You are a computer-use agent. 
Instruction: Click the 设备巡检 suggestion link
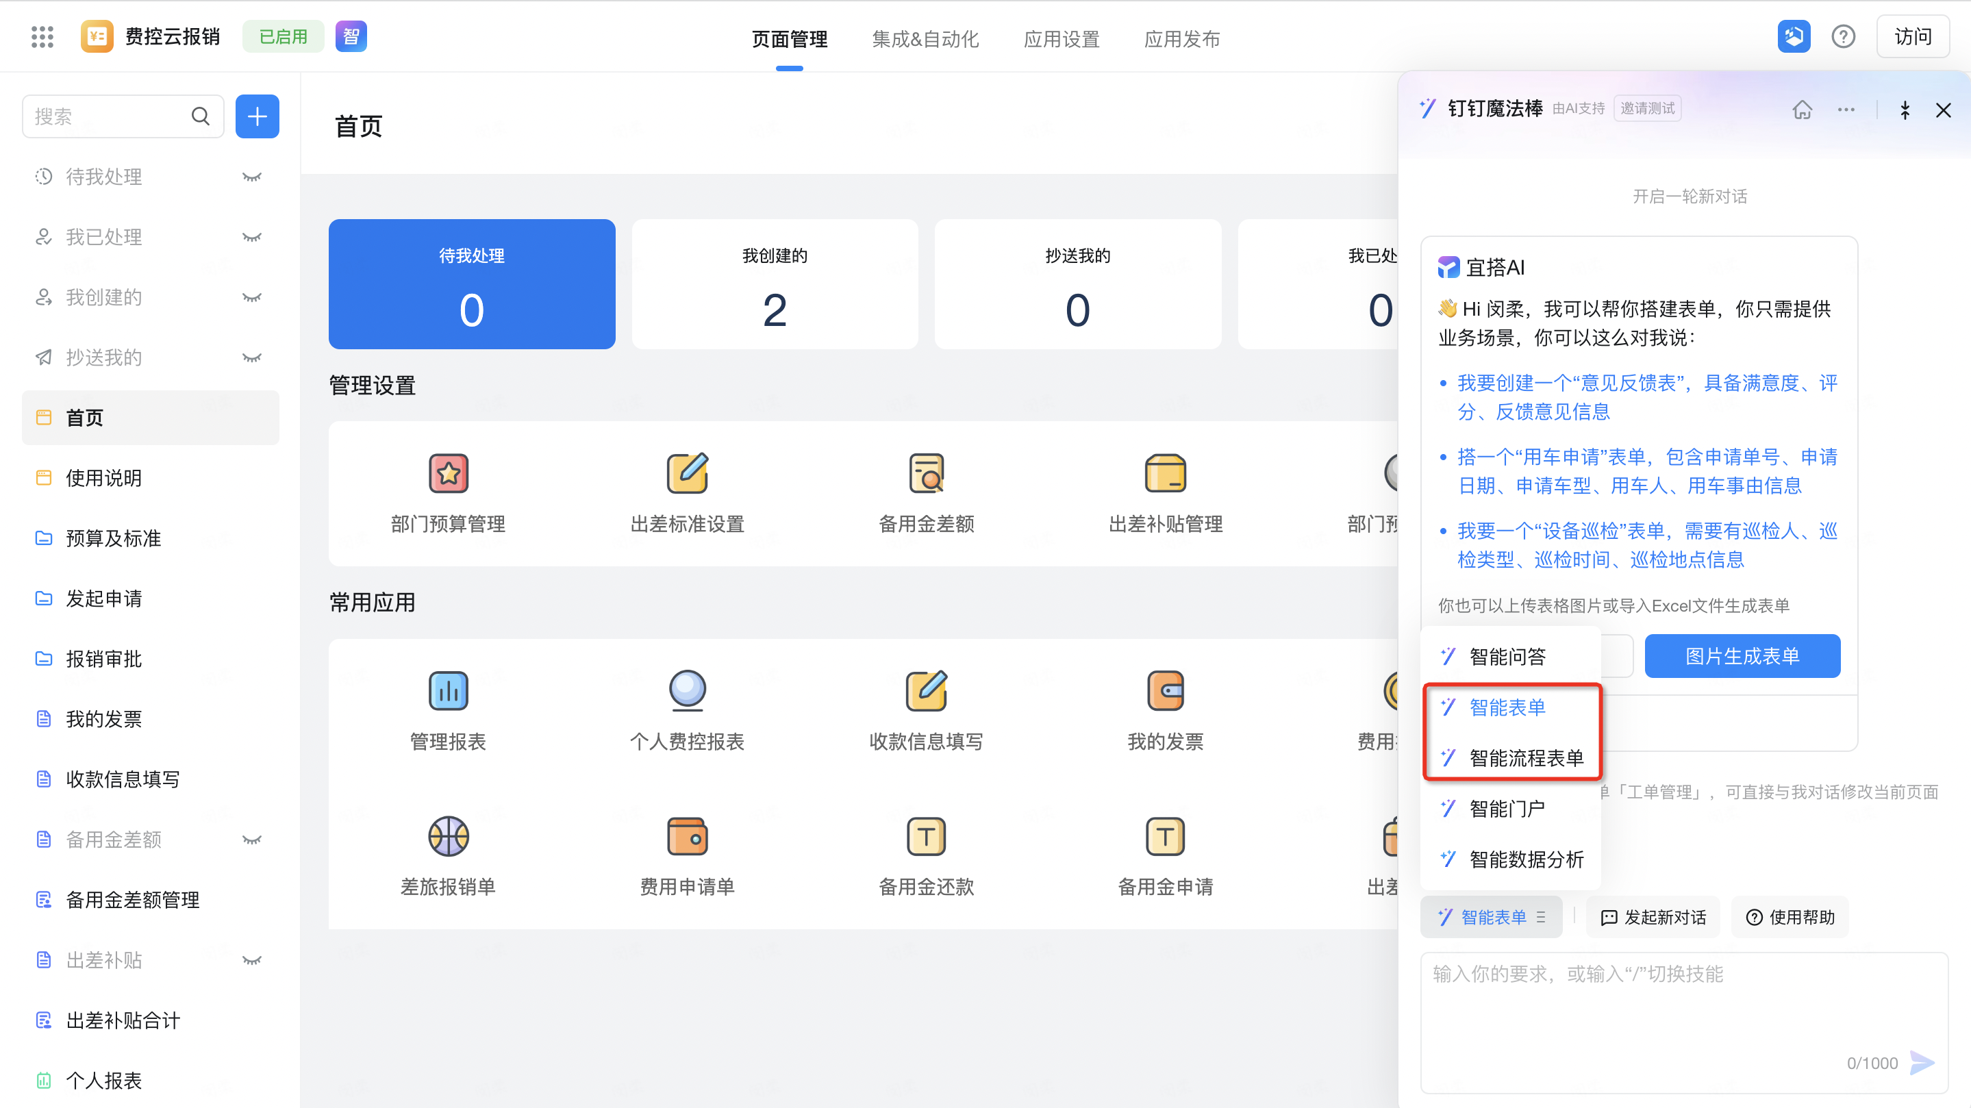[1647, 545]
